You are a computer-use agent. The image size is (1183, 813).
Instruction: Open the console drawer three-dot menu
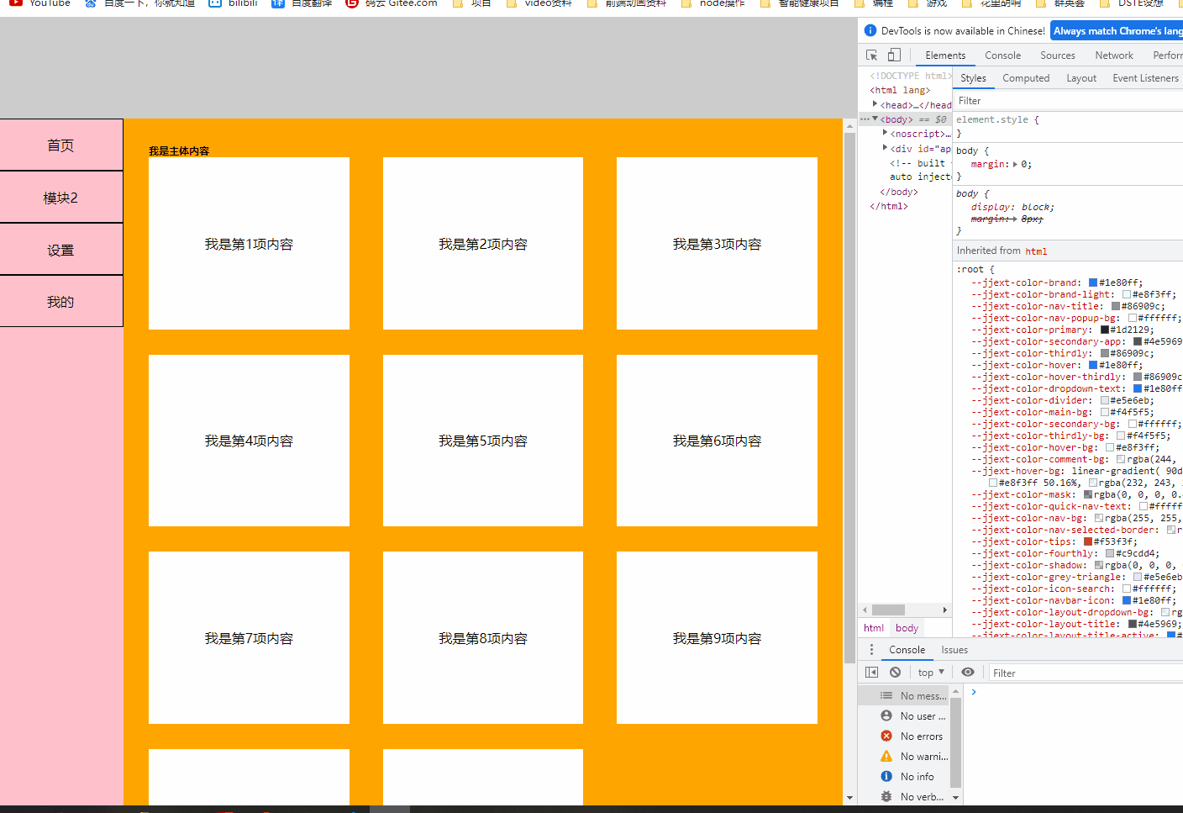(871, 650)
